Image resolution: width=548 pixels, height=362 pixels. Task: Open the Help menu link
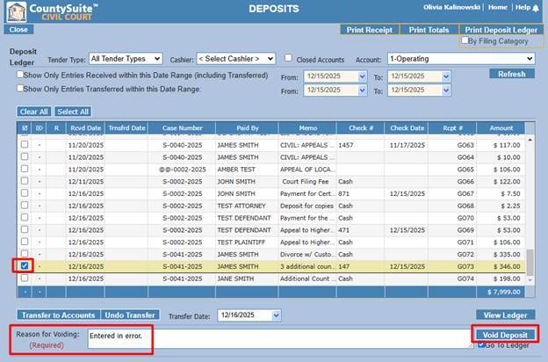coord(523,7)
